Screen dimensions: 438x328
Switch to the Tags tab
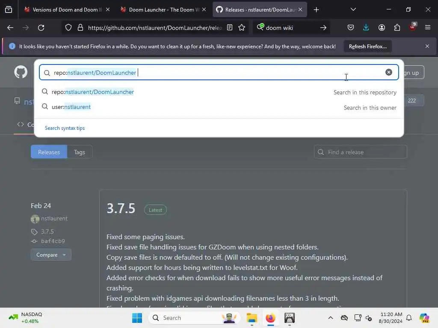pos(79,152)
